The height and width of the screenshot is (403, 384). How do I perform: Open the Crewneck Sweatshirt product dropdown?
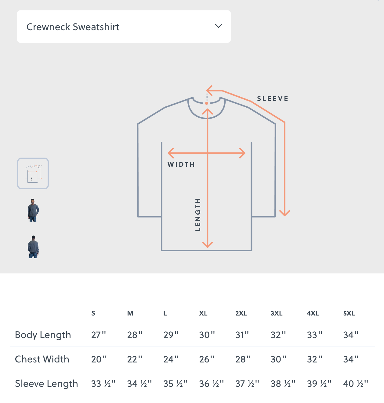(124, 27)
